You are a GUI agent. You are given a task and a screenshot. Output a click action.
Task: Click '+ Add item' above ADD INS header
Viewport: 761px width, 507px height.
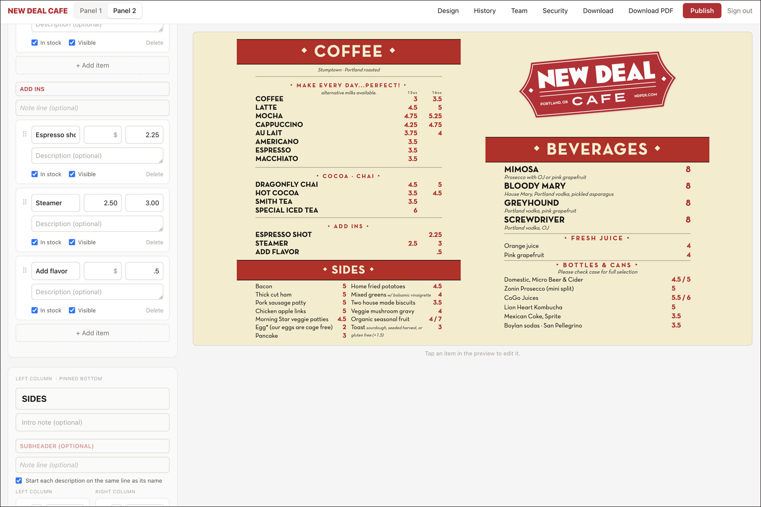tap(93, 66)
